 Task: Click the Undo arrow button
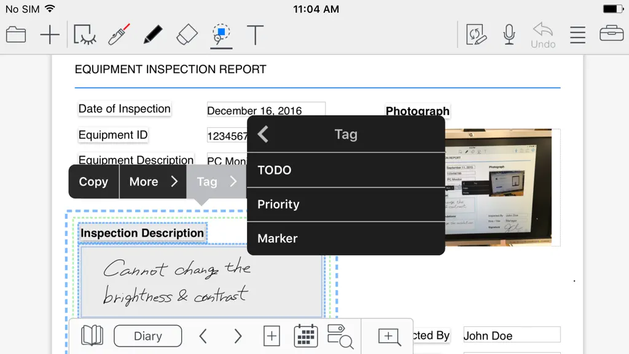(x=543, y=35)
